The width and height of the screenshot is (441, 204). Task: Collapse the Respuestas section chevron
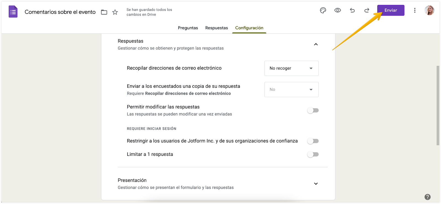[x=316, y=44]
